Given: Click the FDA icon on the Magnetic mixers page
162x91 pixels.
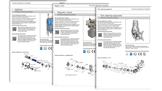Looking at the screenshot, I should (x=84, y=52).
